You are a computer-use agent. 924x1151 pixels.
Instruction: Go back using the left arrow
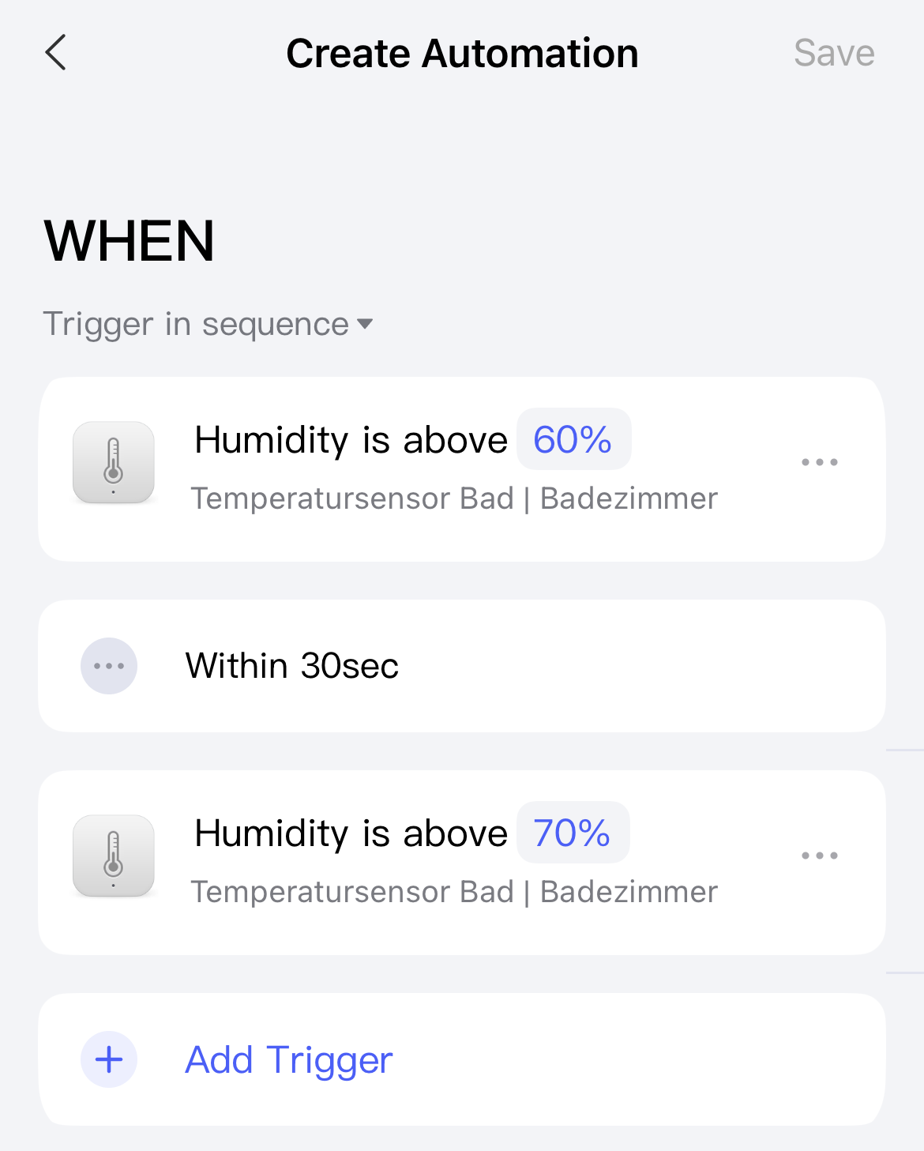[x=56, y=53]
